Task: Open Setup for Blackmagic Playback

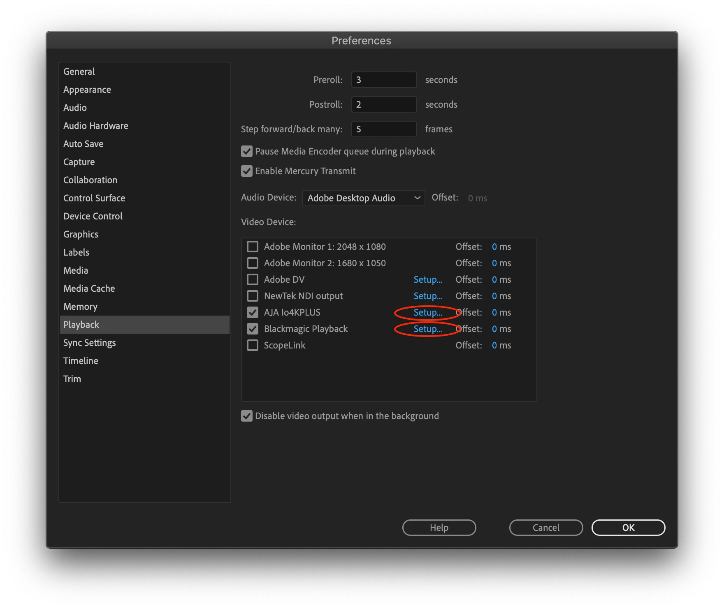Action: click(428, 329)
